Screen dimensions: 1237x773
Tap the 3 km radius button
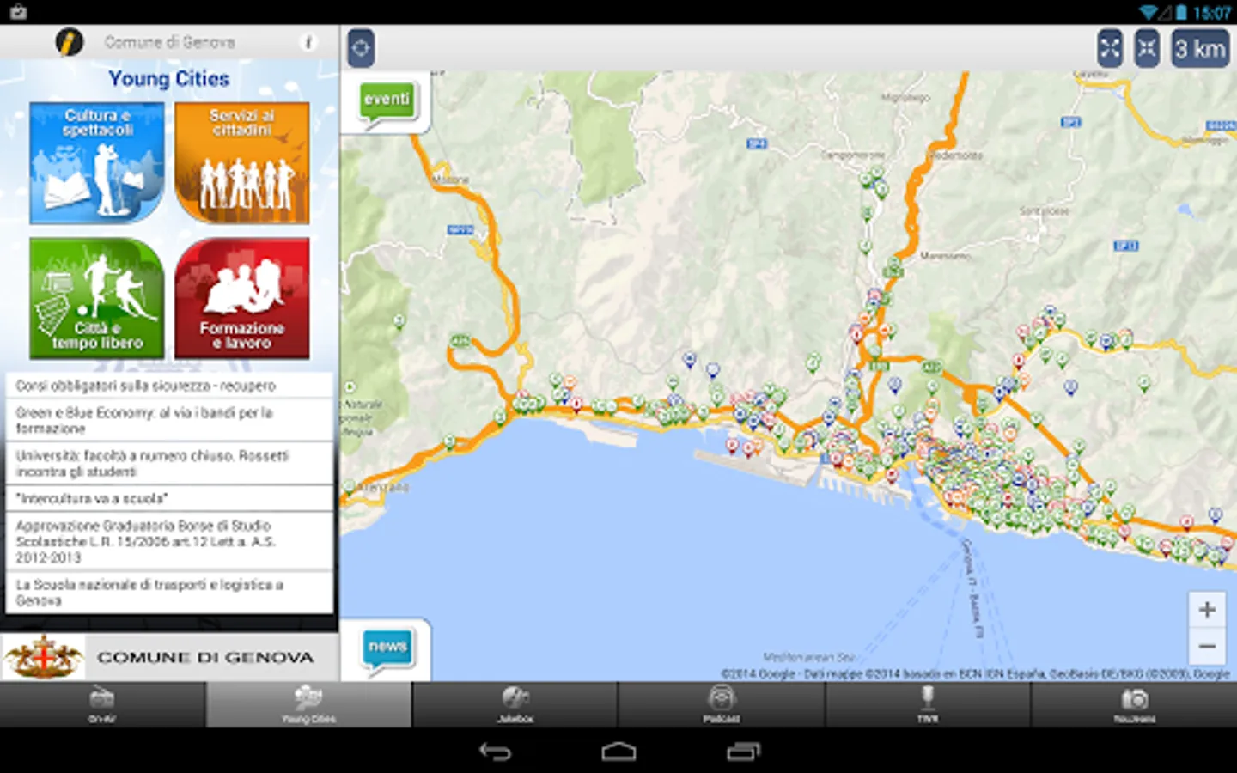tap(1200, 48)
